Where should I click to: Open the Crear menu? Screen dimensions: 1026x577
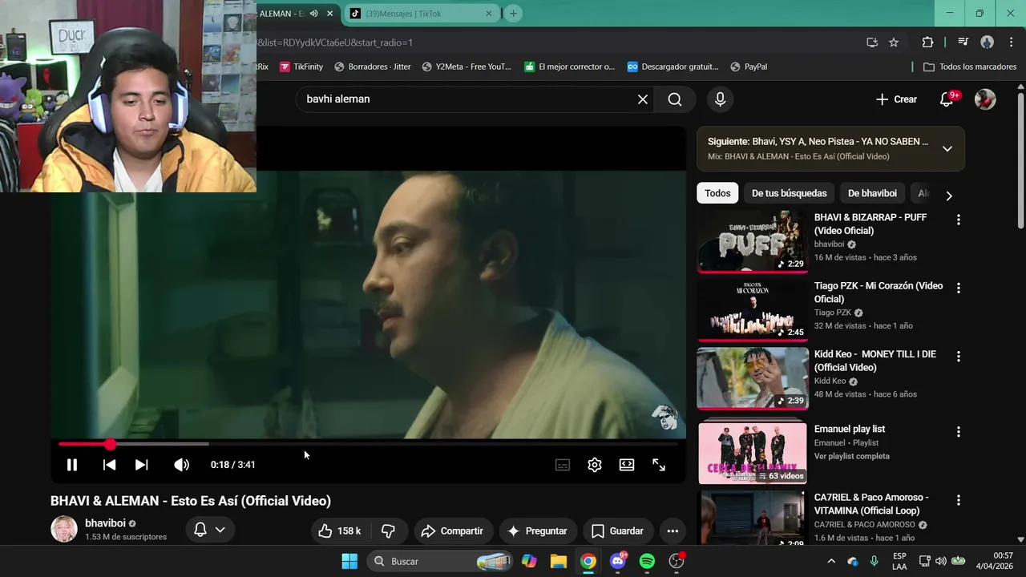(896, 99)
